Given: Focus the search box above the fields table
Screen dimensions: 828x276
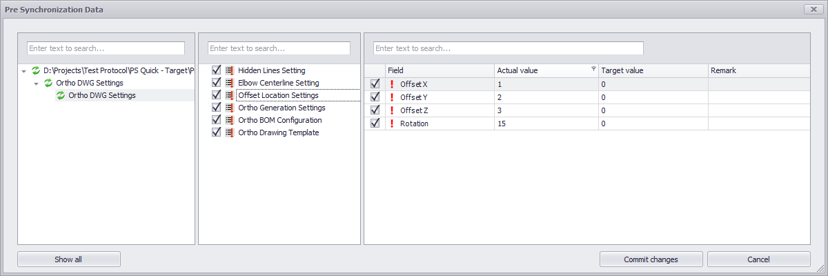Looking at the screenshot, I should 509,48.
